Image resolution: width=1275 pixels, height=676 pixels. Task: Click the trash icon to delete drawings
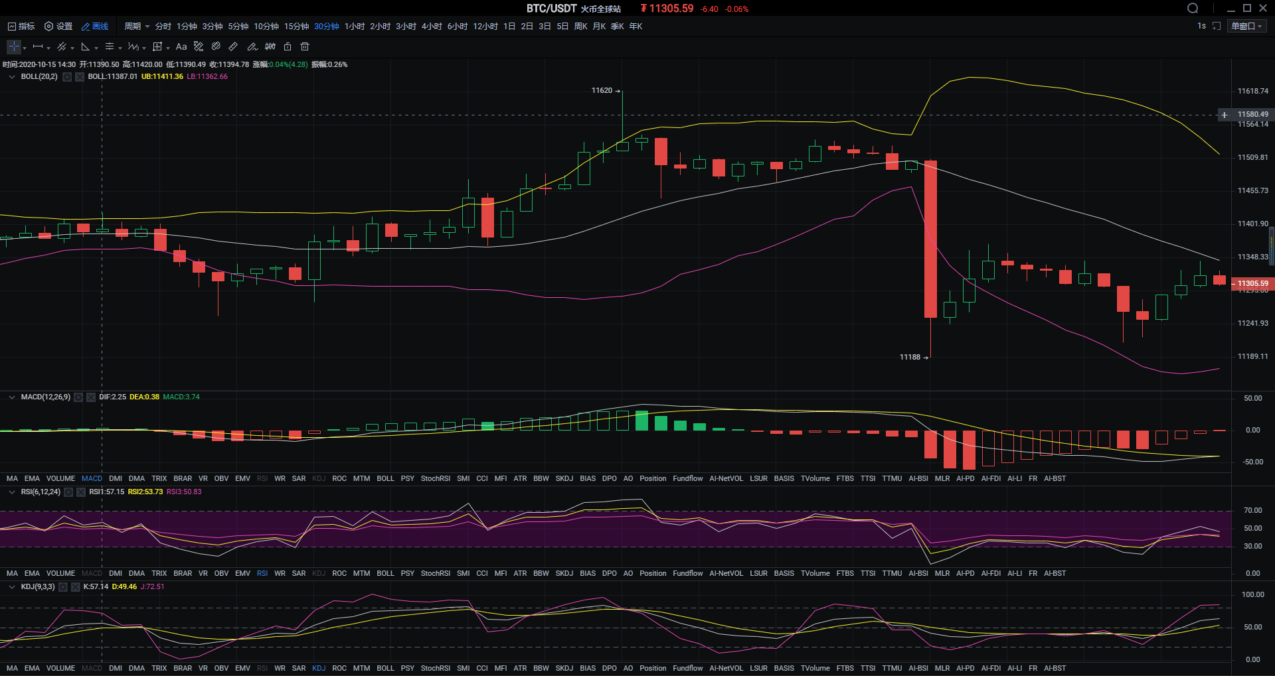click(x=305, y=46)
